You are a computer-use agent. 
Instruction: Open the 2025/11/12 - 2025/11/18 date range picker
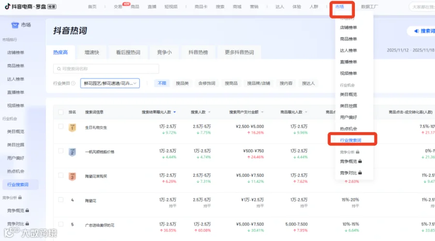pyautogui.click(x=410, y=50)
